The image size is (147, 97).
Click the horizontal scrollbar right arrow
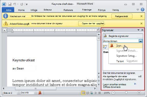pyautogui.click(x=95, y=88)
